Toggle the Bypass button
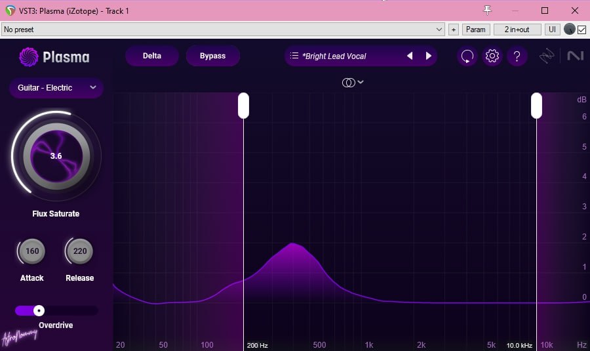 point(212,56)
